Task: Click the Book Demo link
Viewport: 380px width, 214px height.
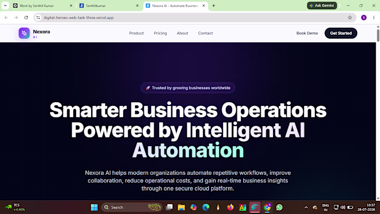Action: [x=307, y=33]
